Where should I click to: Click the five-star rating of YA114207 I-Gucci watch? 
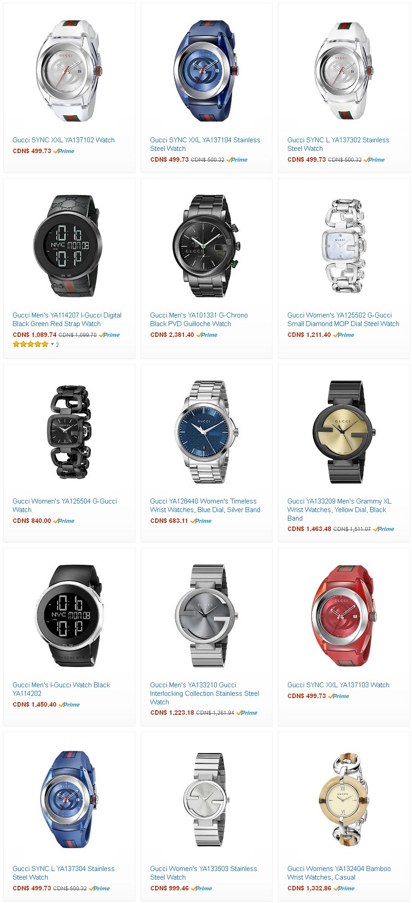click(31, 344)
